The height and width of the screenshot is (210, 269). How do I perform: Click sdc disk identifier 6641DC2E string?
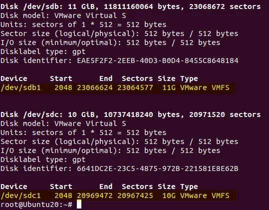[158, 168]
